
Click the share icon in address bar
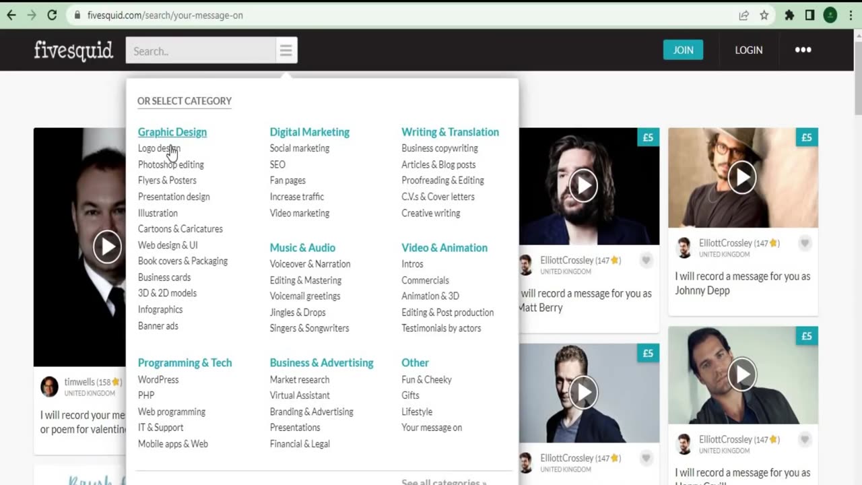[744, 15]
